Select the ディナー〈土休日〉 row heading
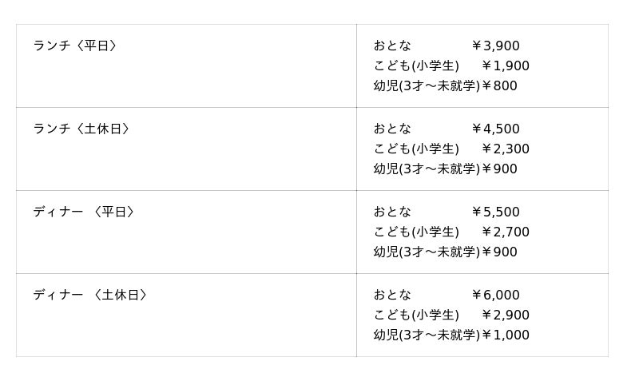This screenshot has height=381, width=639. [x=90, y=296]
